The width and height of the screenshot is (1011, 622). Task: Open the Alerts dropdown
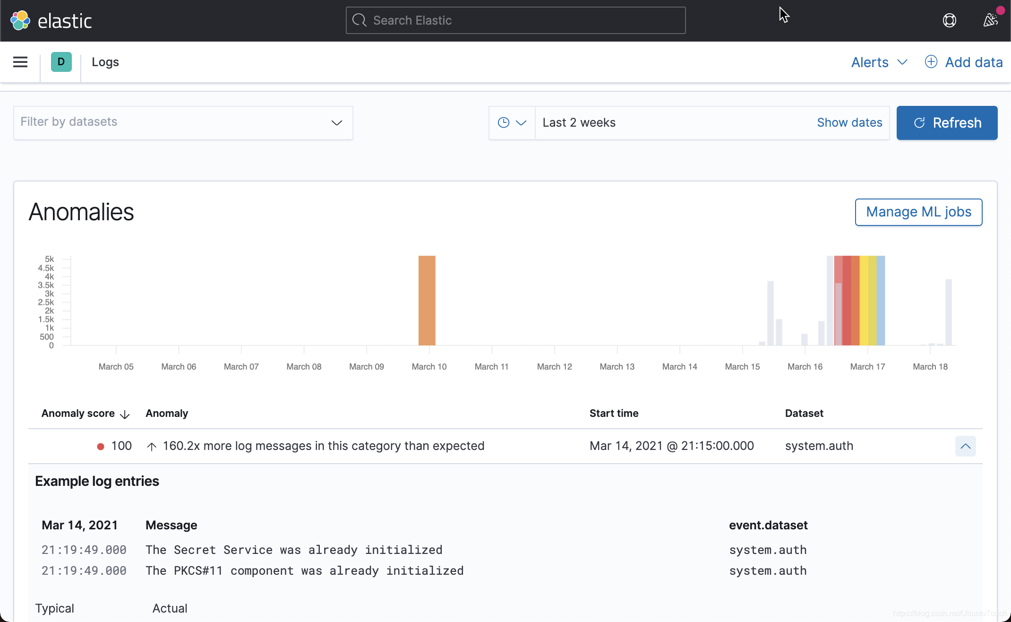click(x=879, y=62)
